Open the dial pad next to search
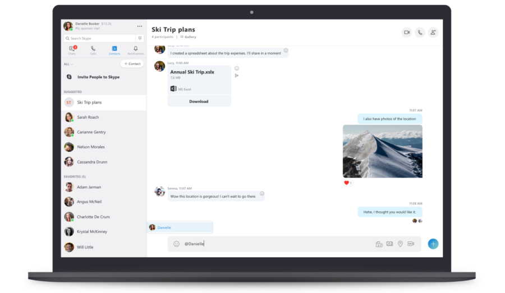The width and height of the screenshot is (505, 293). [140, 38]
